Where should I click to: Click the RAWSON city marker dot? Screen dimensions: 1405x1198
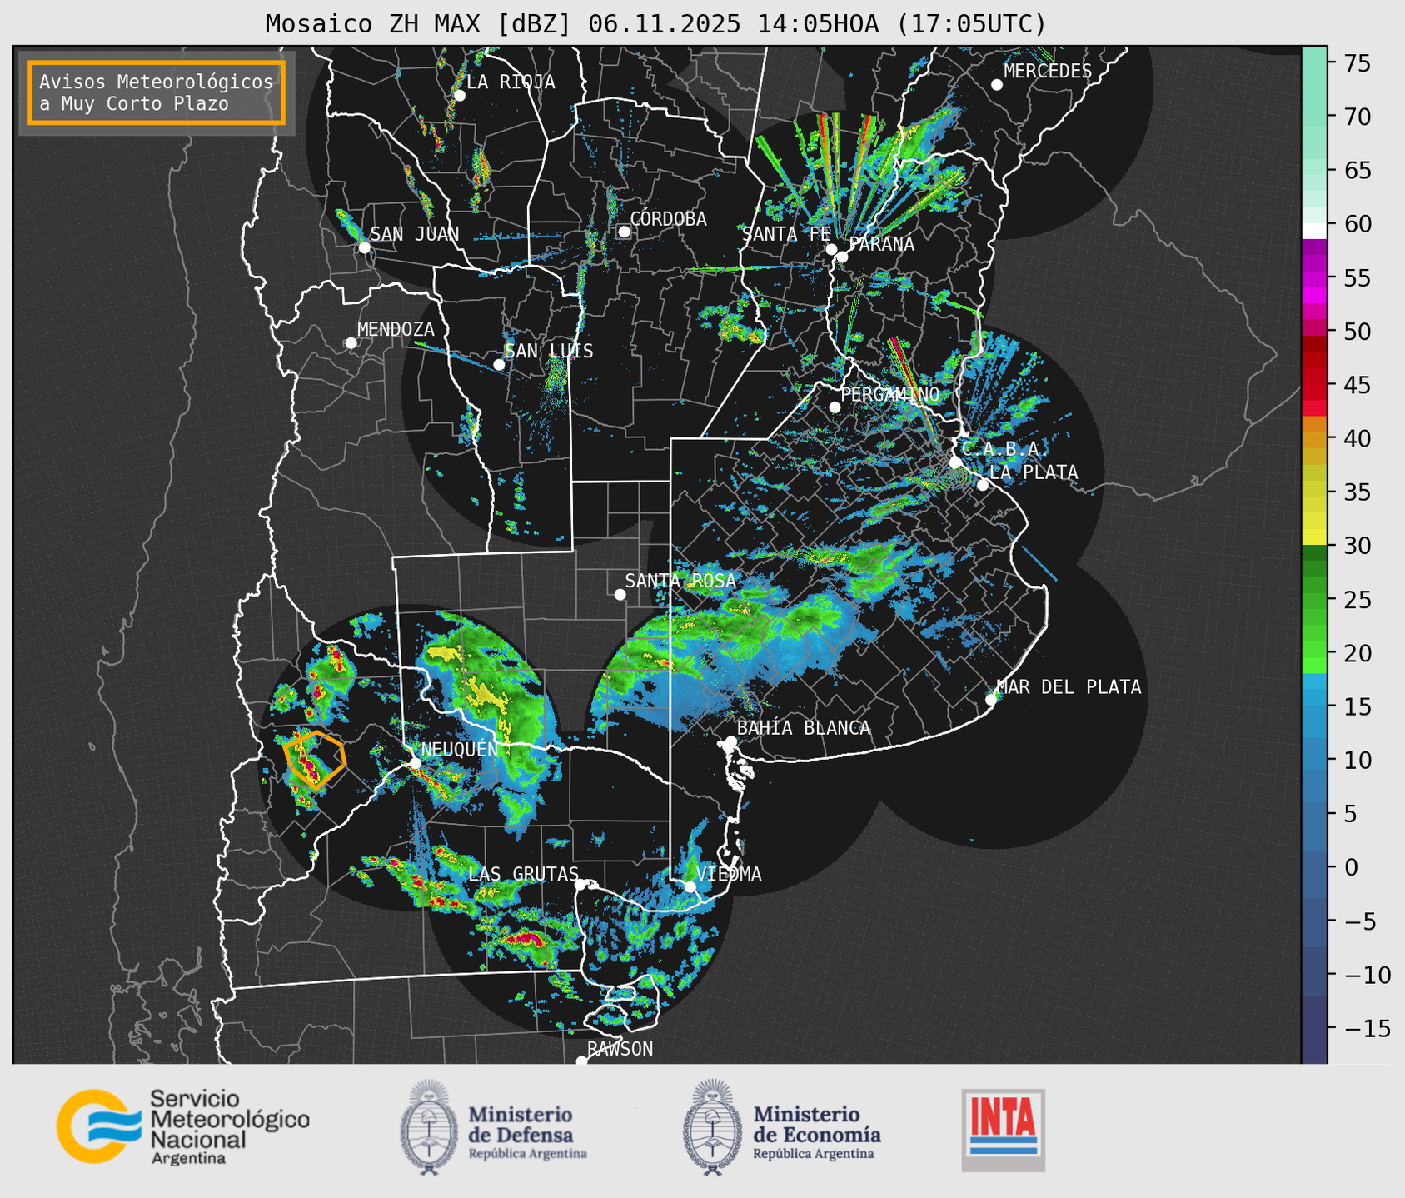(x=581, y=1061)
